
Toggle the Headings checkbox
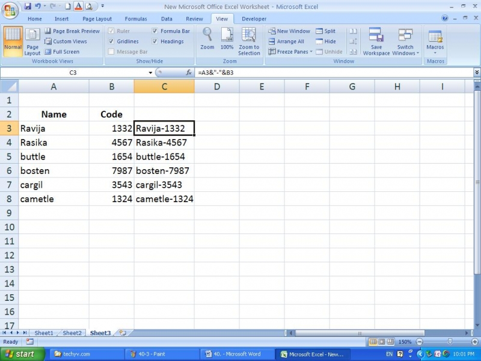(x=155, y=42)
